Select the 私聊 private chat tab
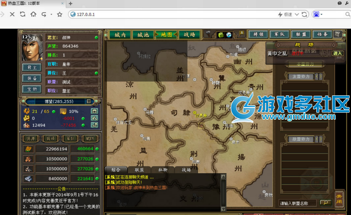Screen dimensions: 351x215 tap(162, 170)
